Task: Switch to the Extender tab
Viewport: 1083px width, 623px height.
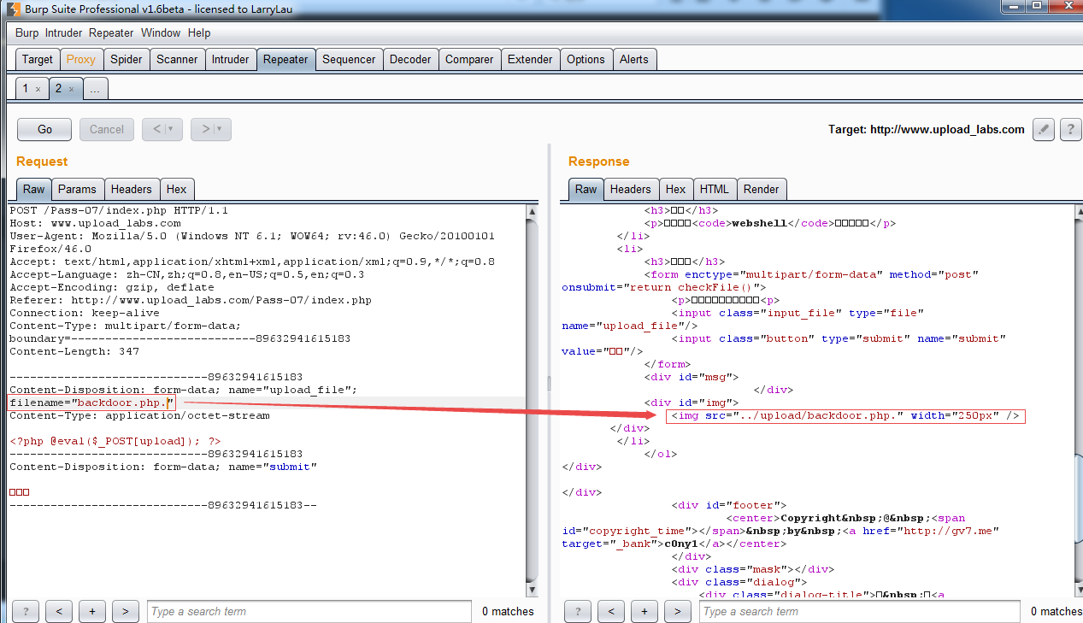Action: click(530, 59)
